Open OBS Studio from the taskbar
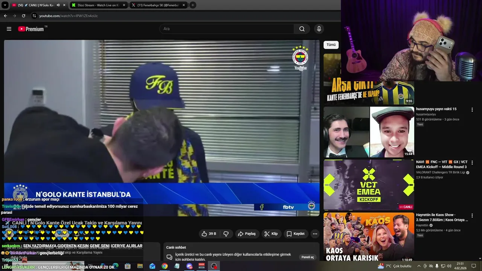 214,266
